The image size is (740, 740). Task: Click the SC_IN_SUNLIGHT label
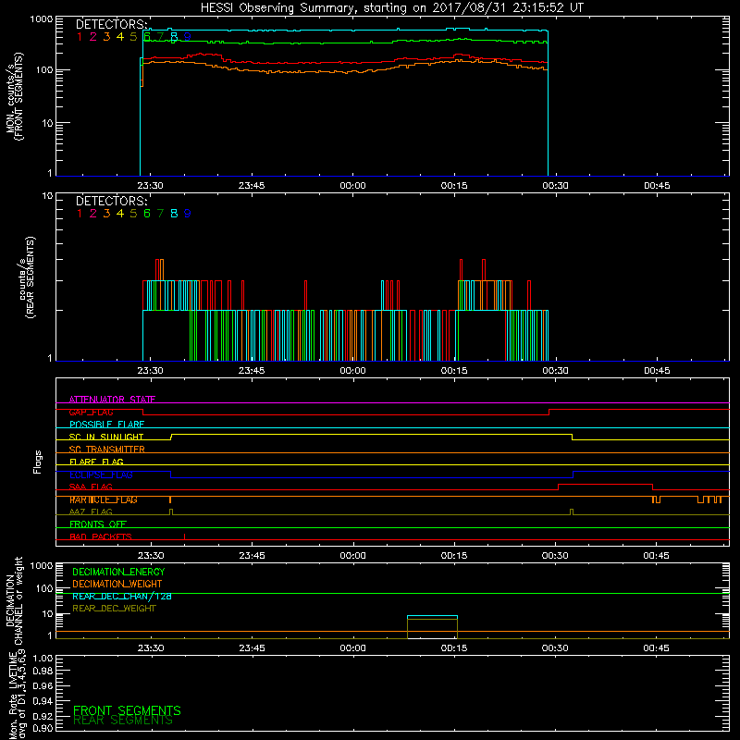point(106,437)
